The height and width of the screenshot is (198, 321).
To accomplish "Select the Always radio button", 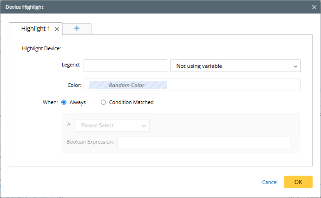I will point(64,102).
